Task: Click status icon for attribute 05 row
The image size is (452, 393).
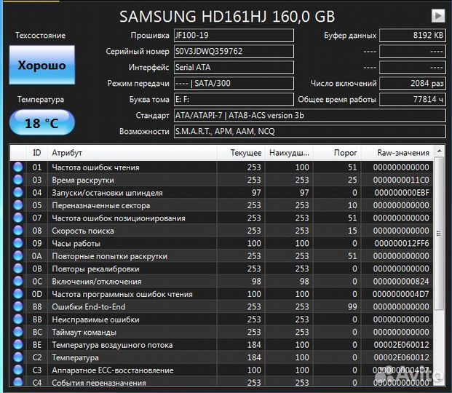Action: tap(18, 205)
